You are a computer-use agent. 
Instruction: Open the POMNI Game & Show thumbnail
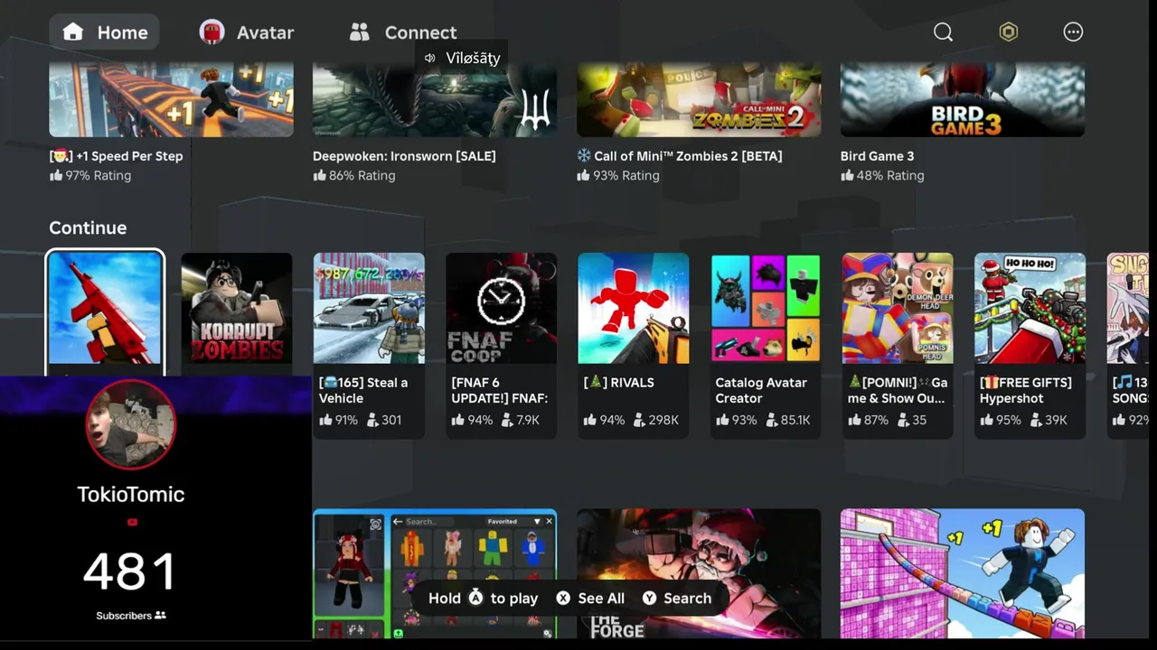tap(898, 309)
